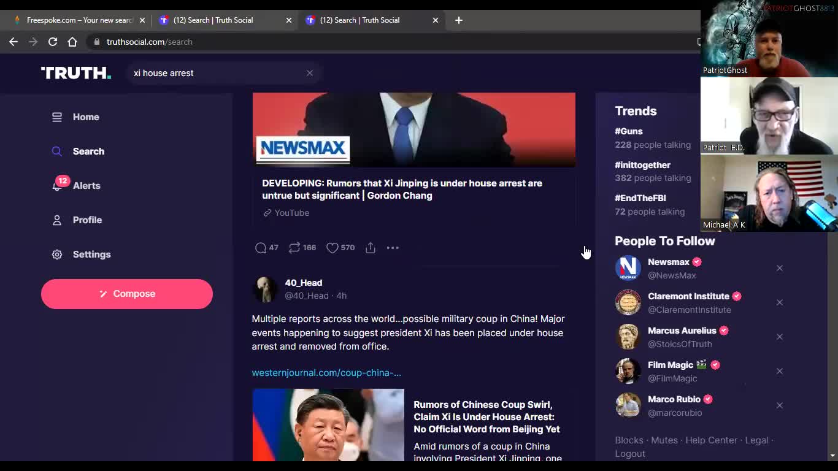Open the #EndTheFBI trend
The height and width of the screenshot is (471, 838).
click(x=640, y=198)
